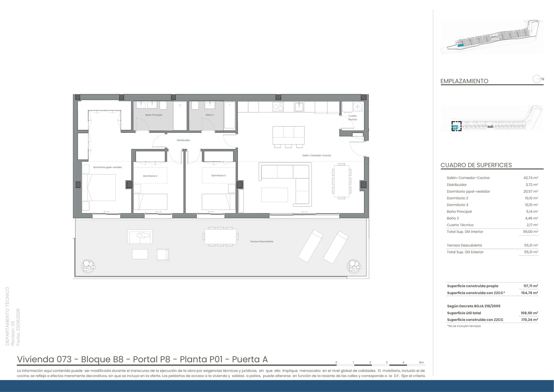554x392 pixels.
Task: Click the "Fecha: 23/06/2026" vertical text
Action: (x=18, y=327)
